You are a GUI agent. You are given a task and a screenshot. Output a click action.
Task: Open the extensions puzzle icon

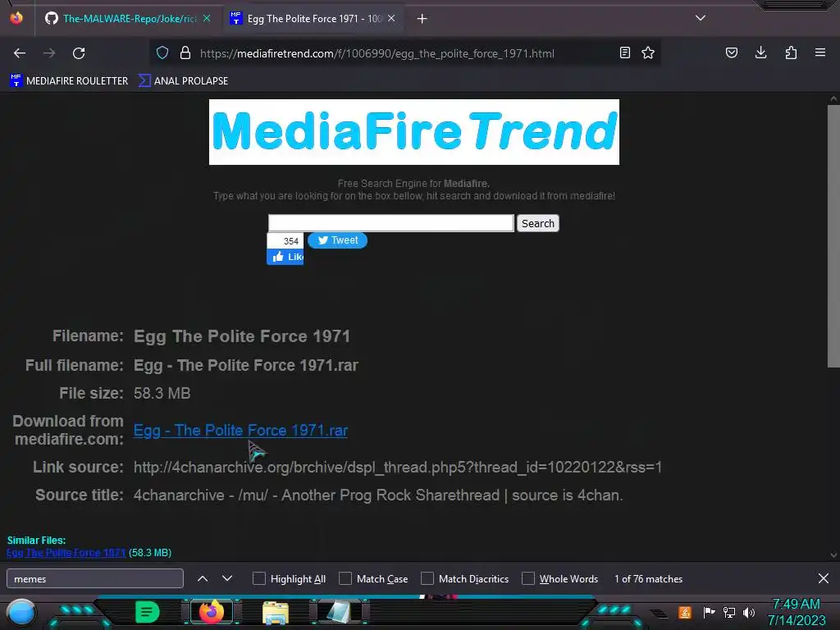[x=791, y=52]
